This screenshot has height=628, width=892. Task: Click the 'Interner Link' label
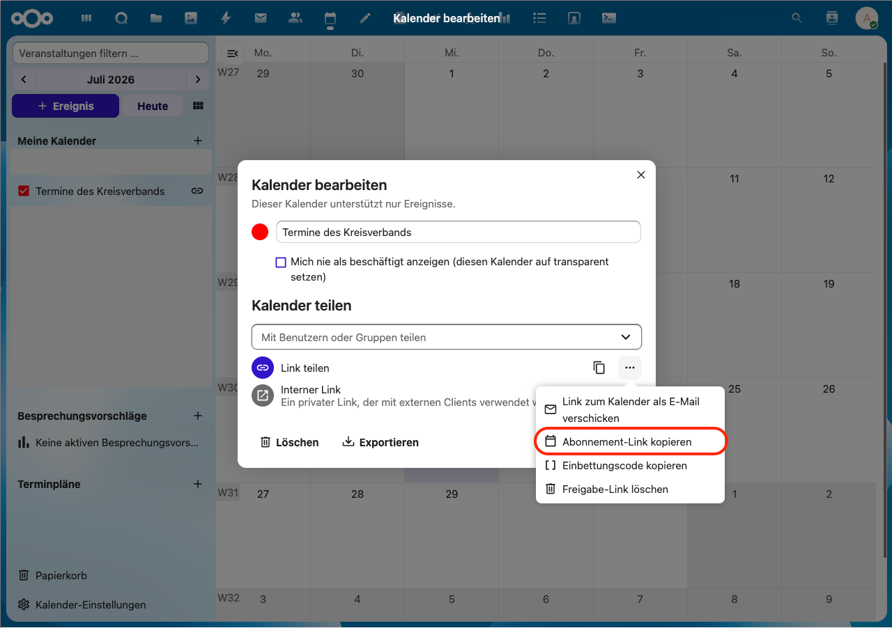[x=311, y=390]
